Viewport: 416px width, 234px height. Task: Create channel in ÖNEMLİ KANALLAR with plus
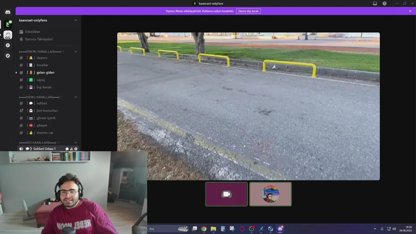pyautogui.click(x=76, y=52)
